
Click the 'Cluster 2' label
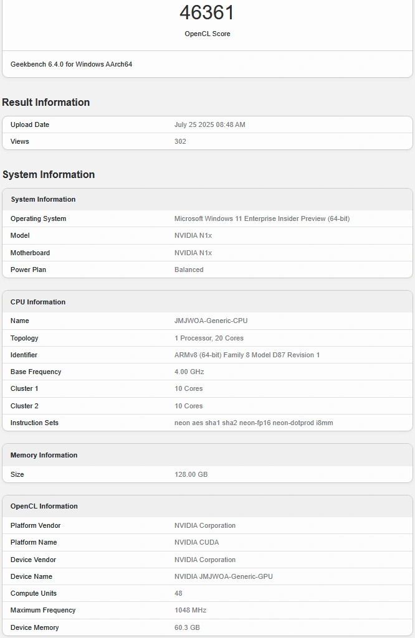(24, 406)
